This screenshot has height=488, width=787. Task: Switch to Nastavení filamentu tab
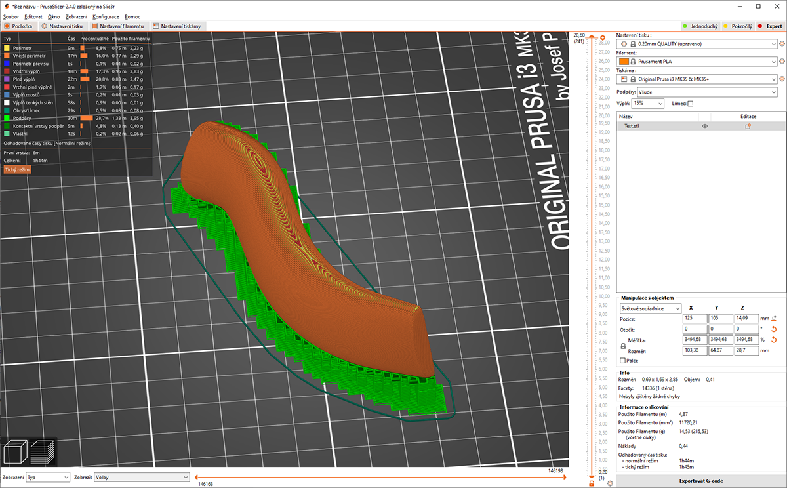(x=119, y=26)
